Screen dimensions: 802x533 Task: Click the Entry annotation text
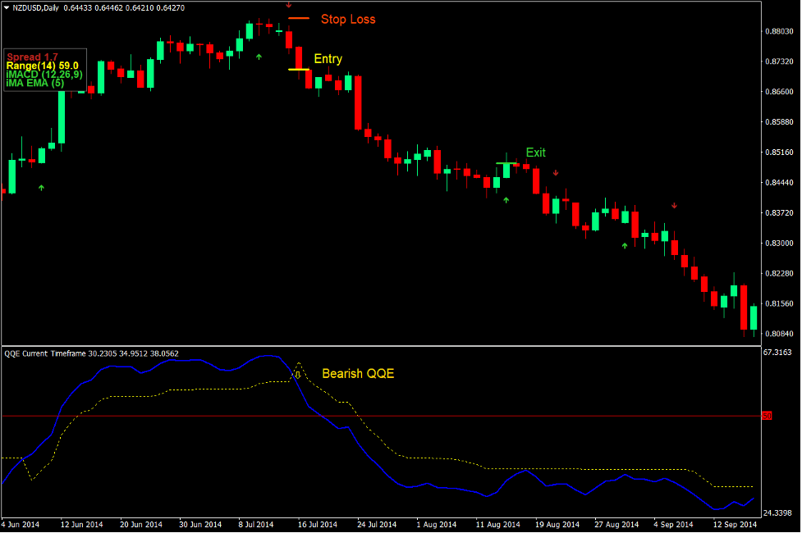tap(328, 59)
